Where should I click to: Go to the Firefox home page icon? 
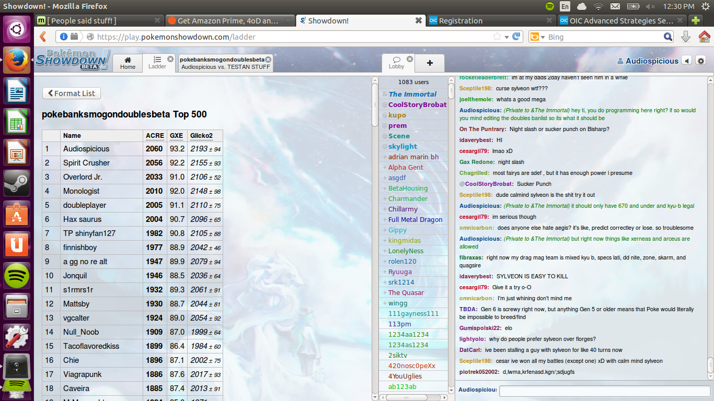pos(704,37)
